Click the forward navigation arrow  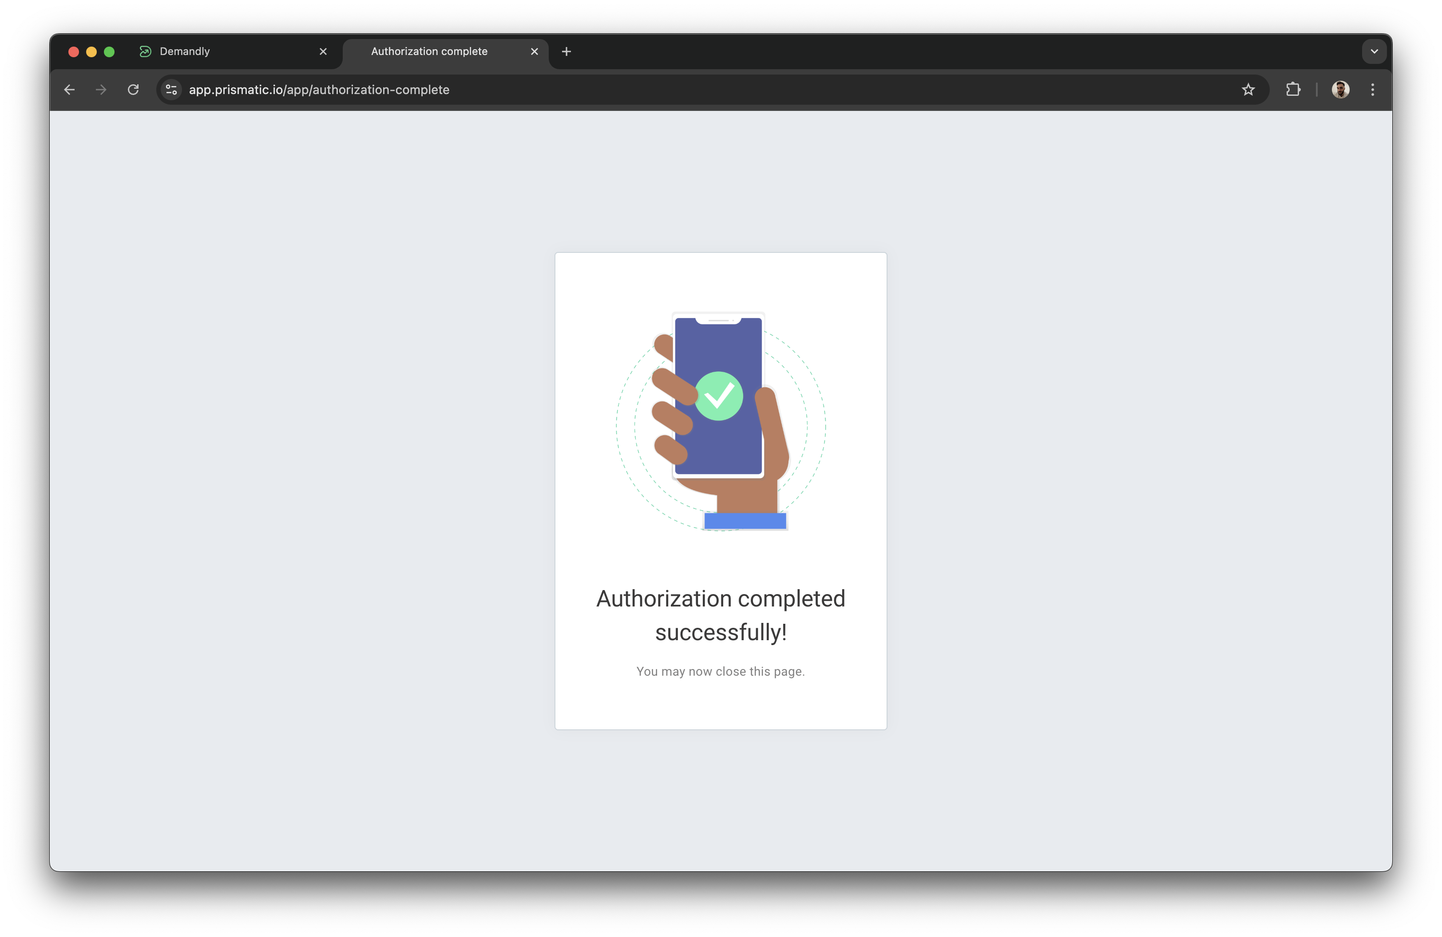[101, 90]
